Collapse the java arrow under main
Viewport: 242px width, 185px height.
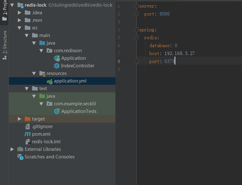(34, 43)
